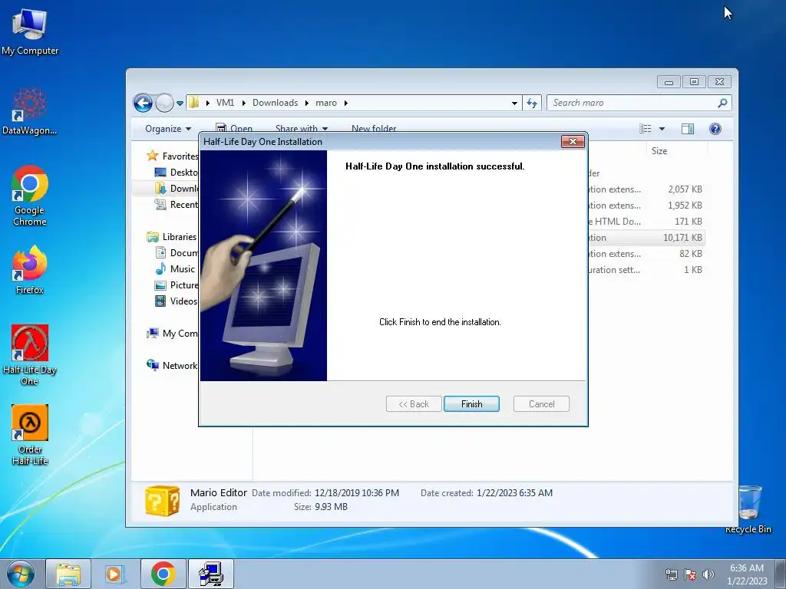Open DataWagon desktop shortcut

pos(30,111)
